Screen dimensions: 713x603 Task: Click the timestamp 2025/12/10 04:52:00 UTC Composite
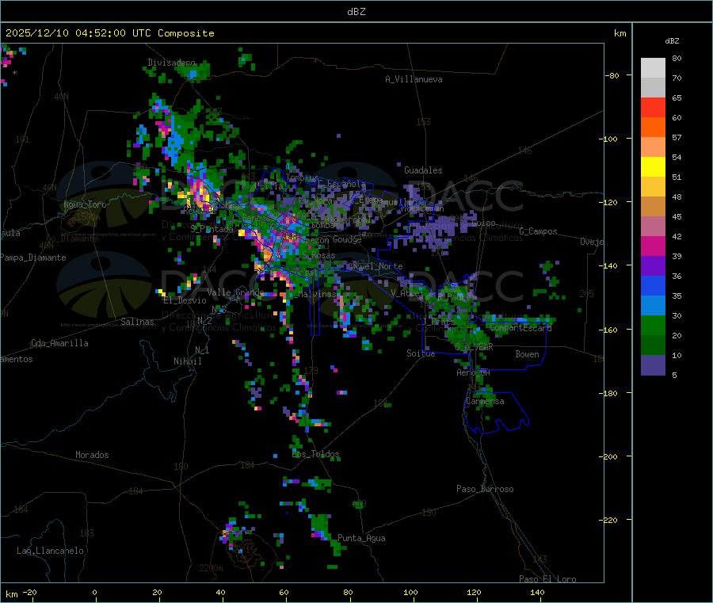click(109, 33)
